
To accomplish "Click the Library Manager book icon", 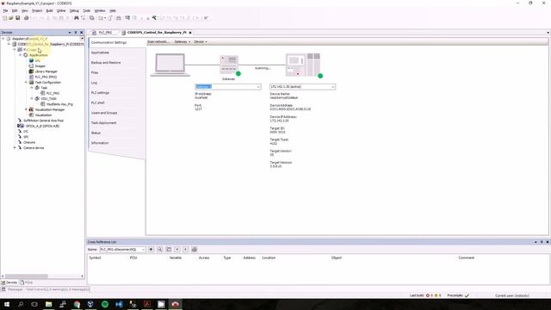I will (31, 71).
